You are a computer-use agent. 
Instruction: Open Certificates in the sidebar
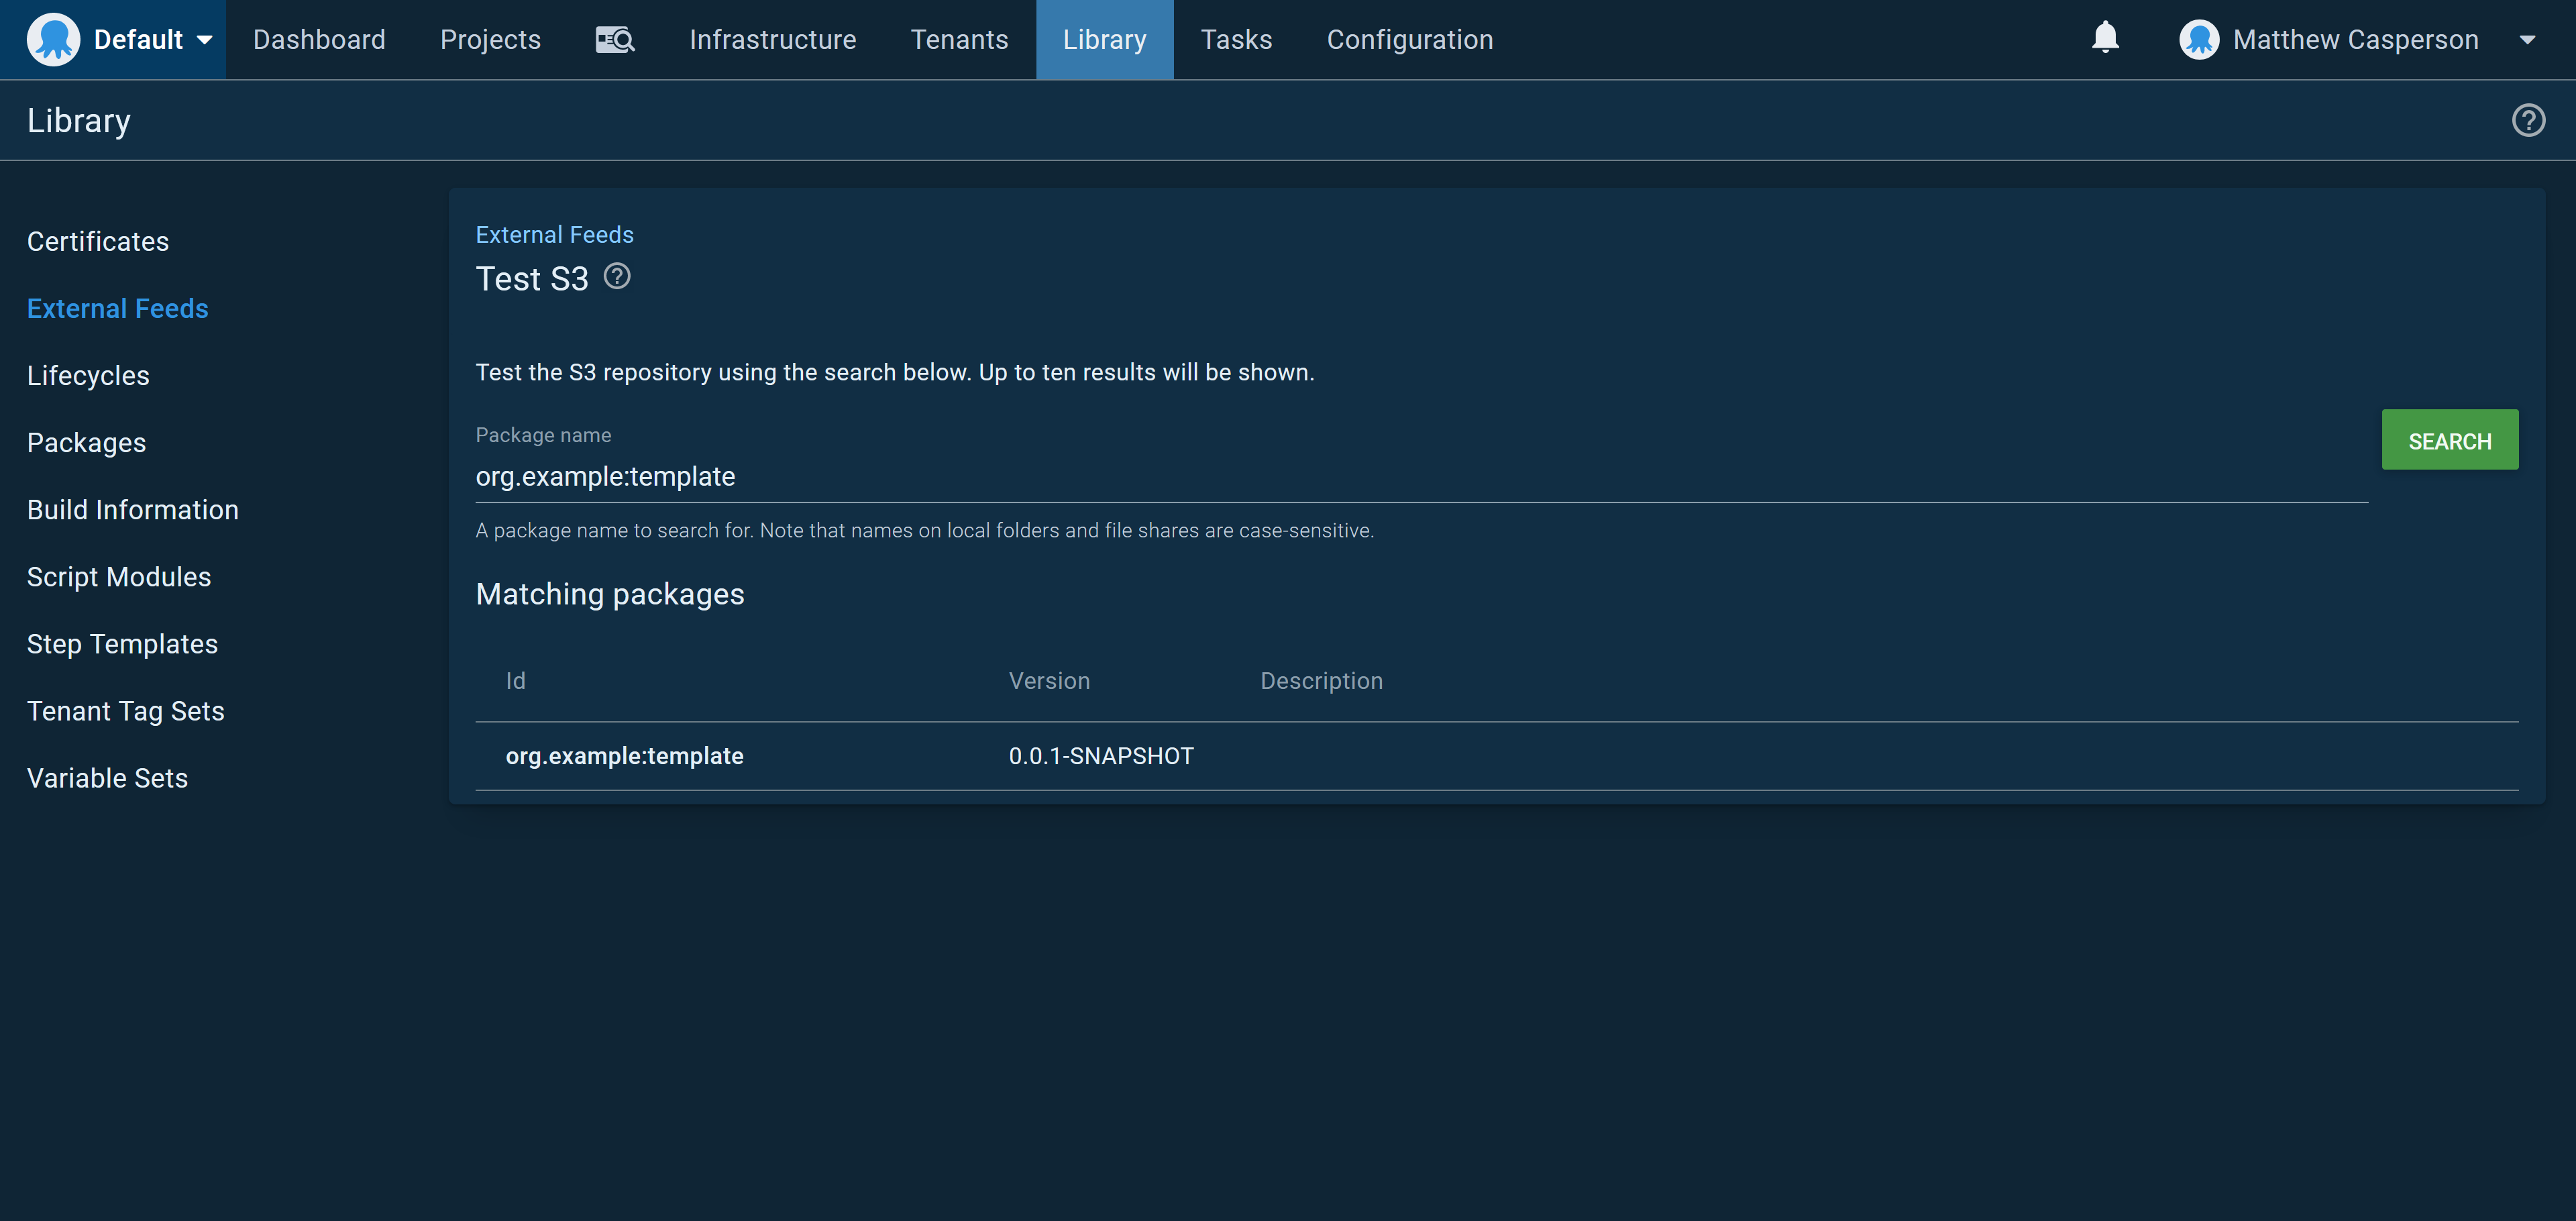click(x=98, y=241)
